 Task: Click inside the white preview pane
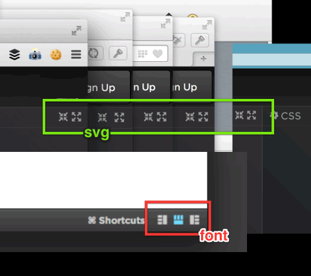click(x=103, y=180)
